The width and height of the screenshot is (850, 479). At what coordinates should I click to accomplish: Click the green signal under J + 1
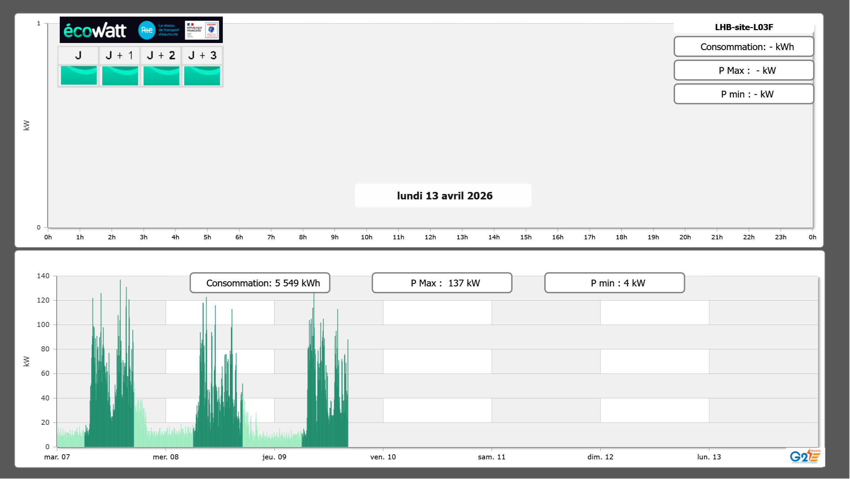[120, 75]
